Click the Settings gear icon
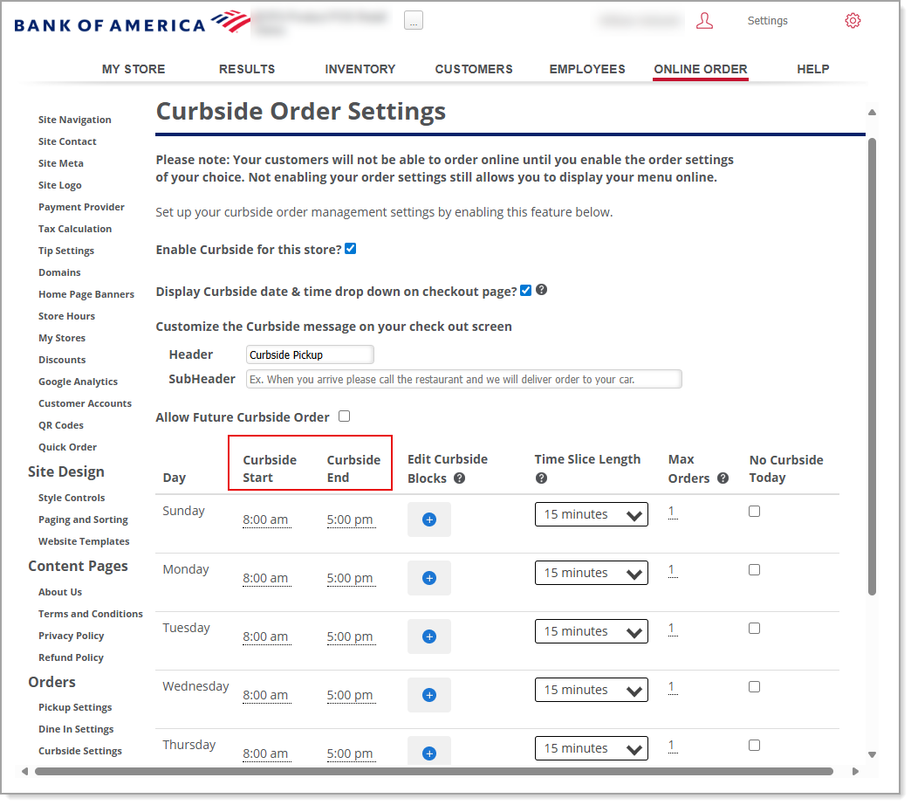This screenshot has height=805, width=911. (x=853, y=21)
